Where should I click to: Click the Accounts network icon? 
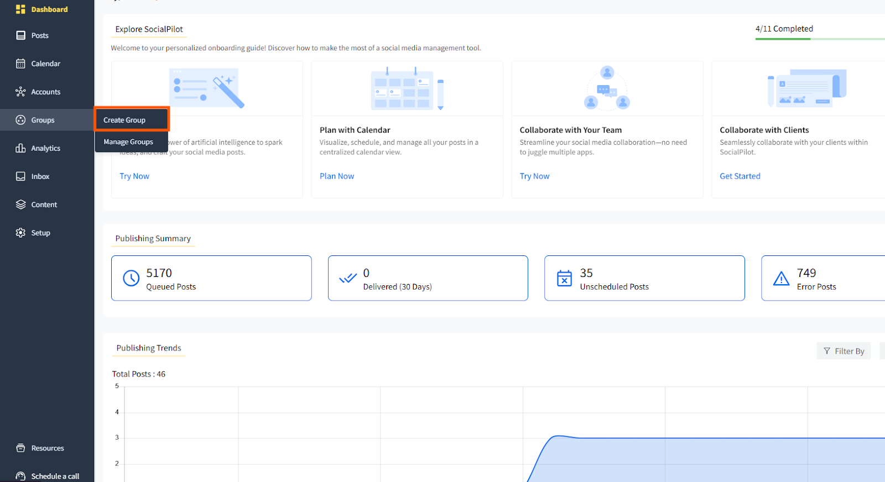(20, 92)
